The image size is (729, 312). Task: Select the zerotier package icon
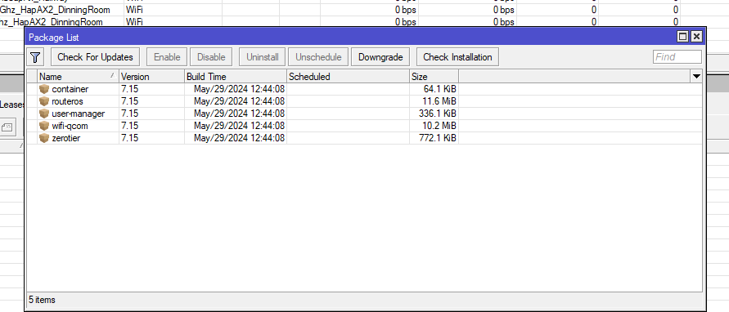44,138
